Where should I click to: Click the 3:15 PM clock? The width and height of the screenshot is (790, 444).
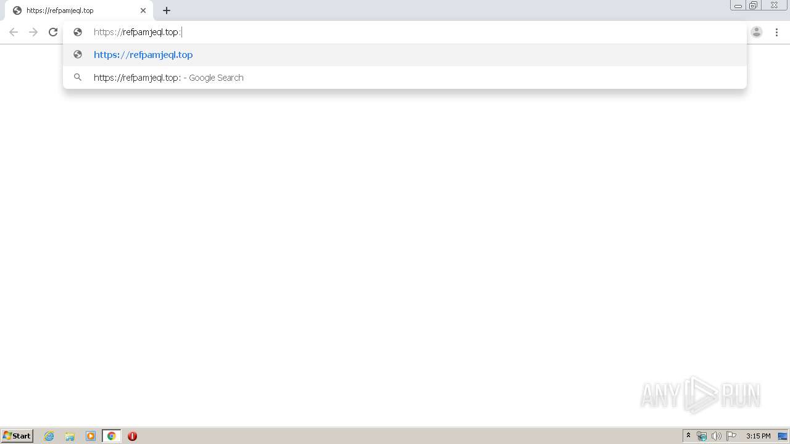(x=758, y=436)
